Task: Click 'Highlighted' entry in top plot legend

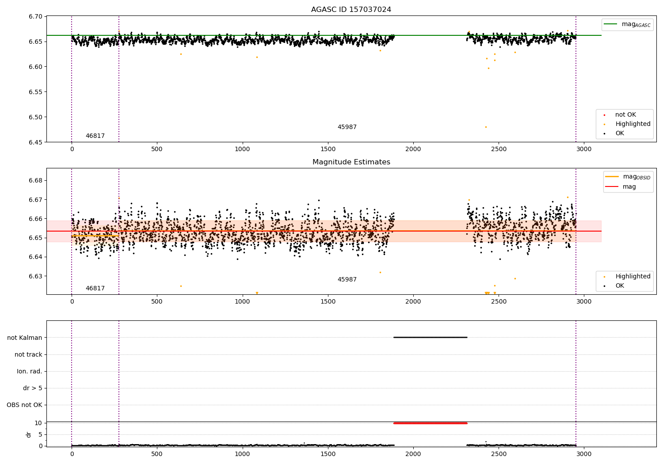Action: click(x=633, y=124)
